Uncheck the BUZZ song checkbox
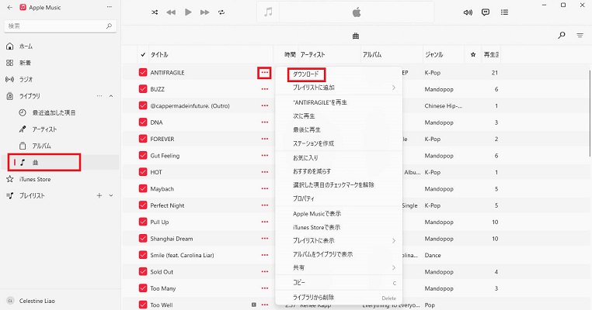 coord(143,89)
